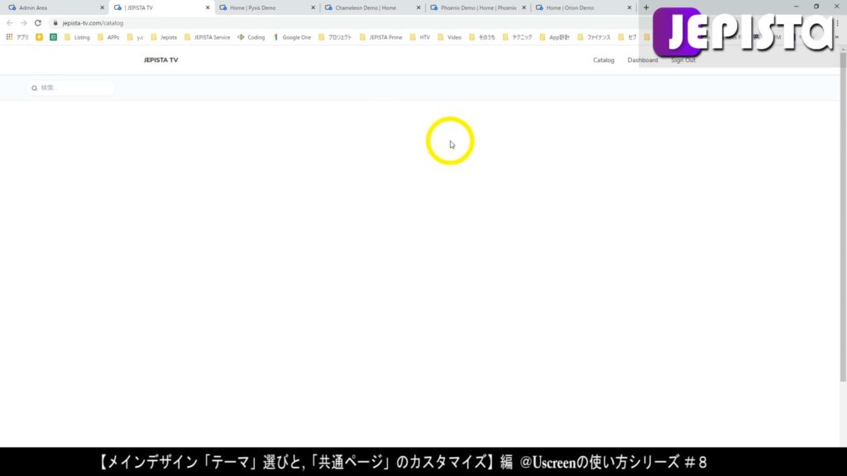Open the Coding bookmark
This screenshot has width=847, height=476.
coord(251,37)
